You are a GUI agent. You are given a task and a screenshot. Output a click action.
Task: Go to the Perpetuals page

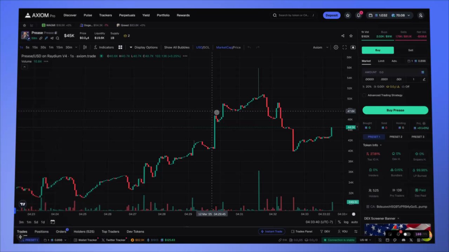click(127, 15)
